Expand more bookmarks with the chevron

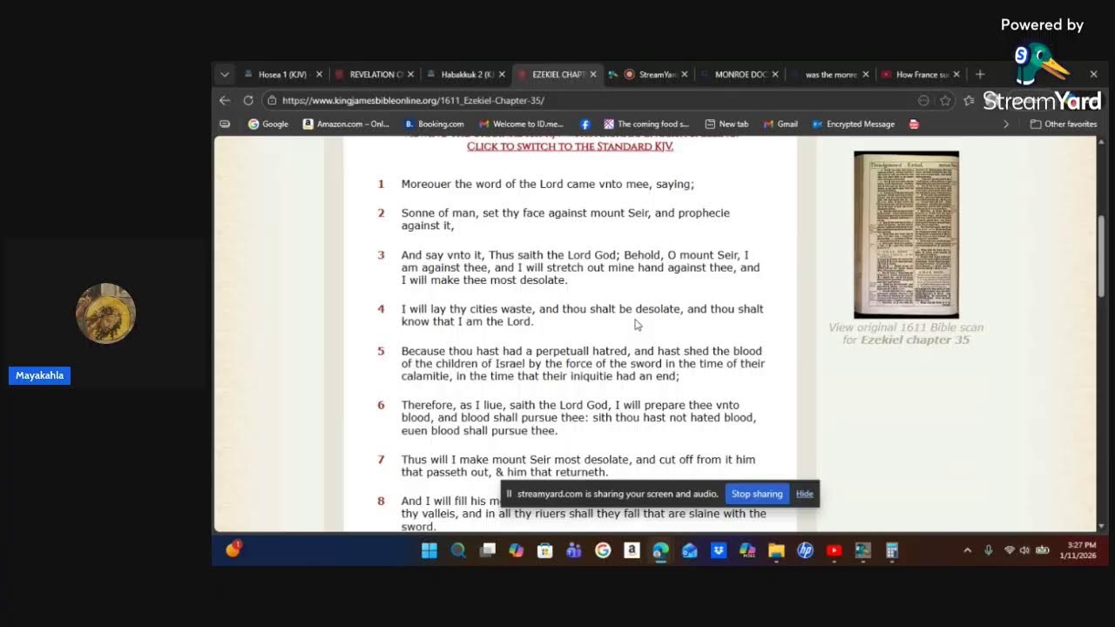[1006, 124]
